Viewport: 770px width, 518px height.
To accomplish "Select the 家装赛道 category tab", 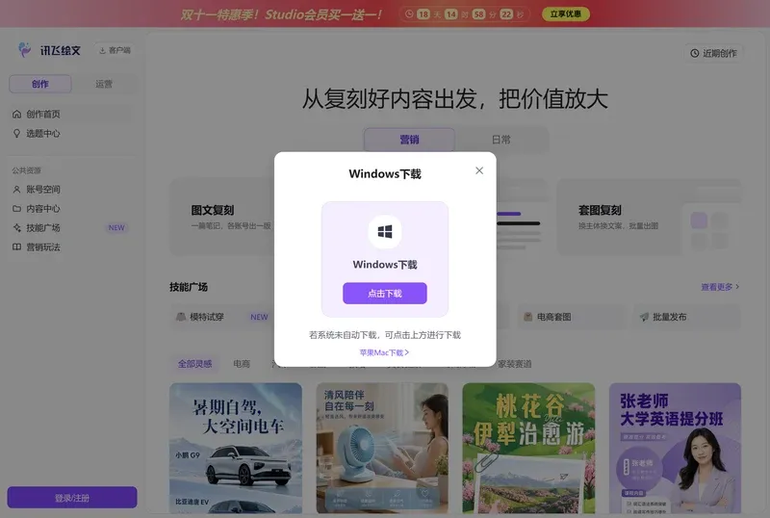I will point(515,364).
